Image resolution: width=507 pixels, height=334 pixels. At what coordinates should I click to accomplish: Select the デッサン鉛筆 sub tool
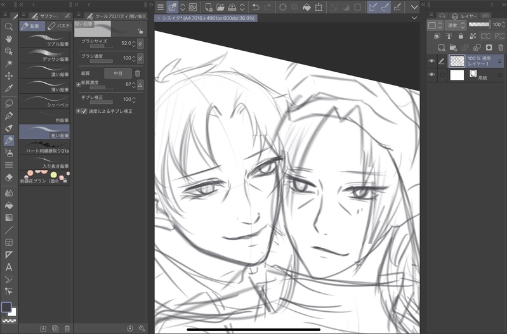(x=44, y=55)
